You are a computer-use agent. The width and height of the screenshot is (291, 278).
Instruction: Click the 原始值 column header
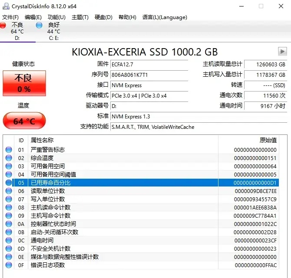(248, 140)
